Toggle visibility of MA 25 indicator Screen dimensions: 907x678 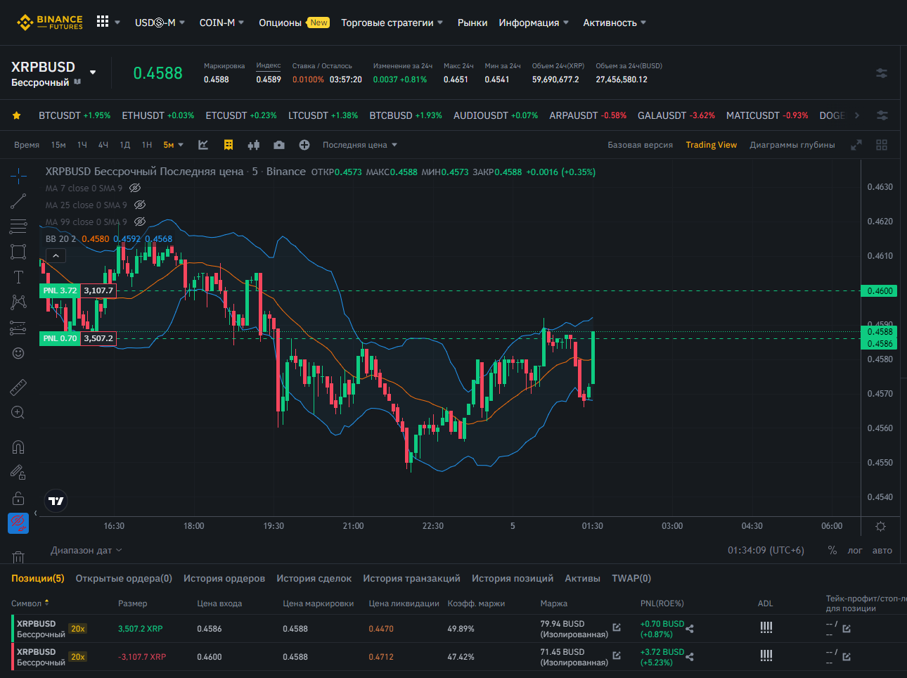pos(140,205)
